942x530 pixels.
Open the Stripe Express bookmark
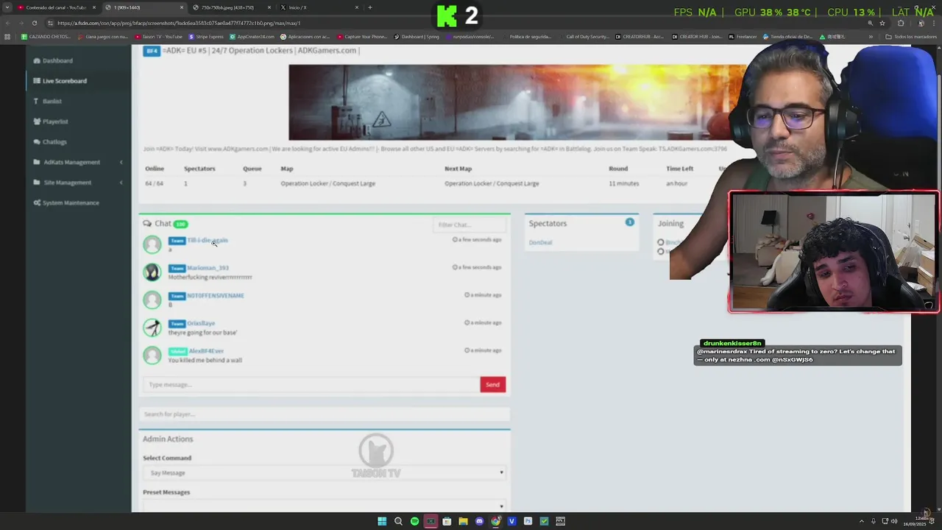206,36
